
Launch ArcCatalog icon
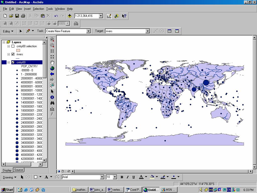pyautogui.click(x=117, y=16)
